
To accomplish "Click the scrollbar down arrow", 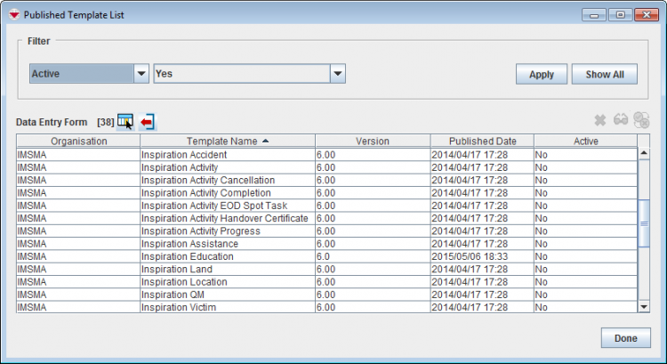I will tap(645, 307).
